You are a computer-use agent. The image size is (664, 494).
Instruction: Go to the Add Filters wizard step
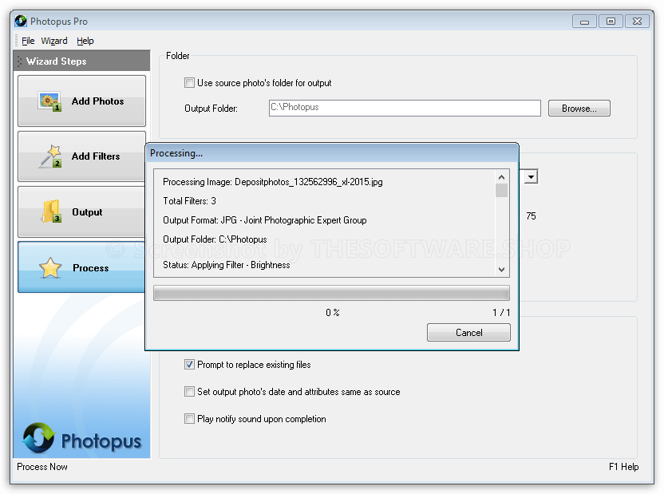coord(81,156)
